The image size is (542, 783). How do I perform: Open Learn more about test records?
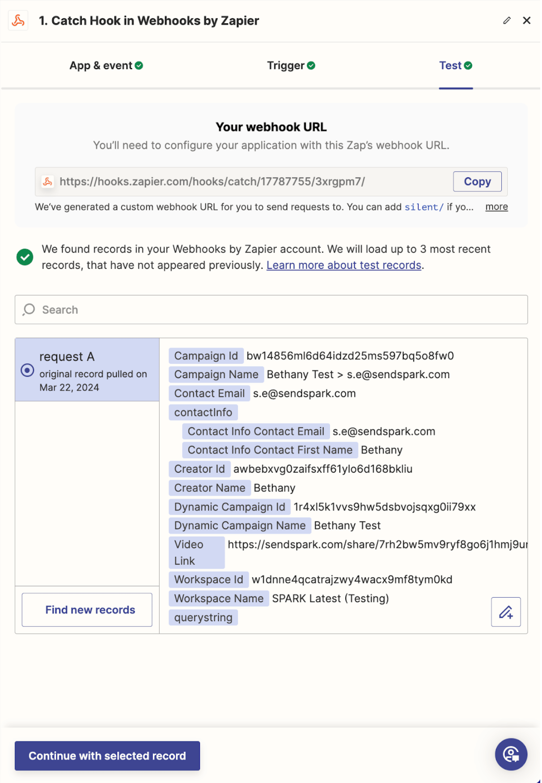click(344, 265)
